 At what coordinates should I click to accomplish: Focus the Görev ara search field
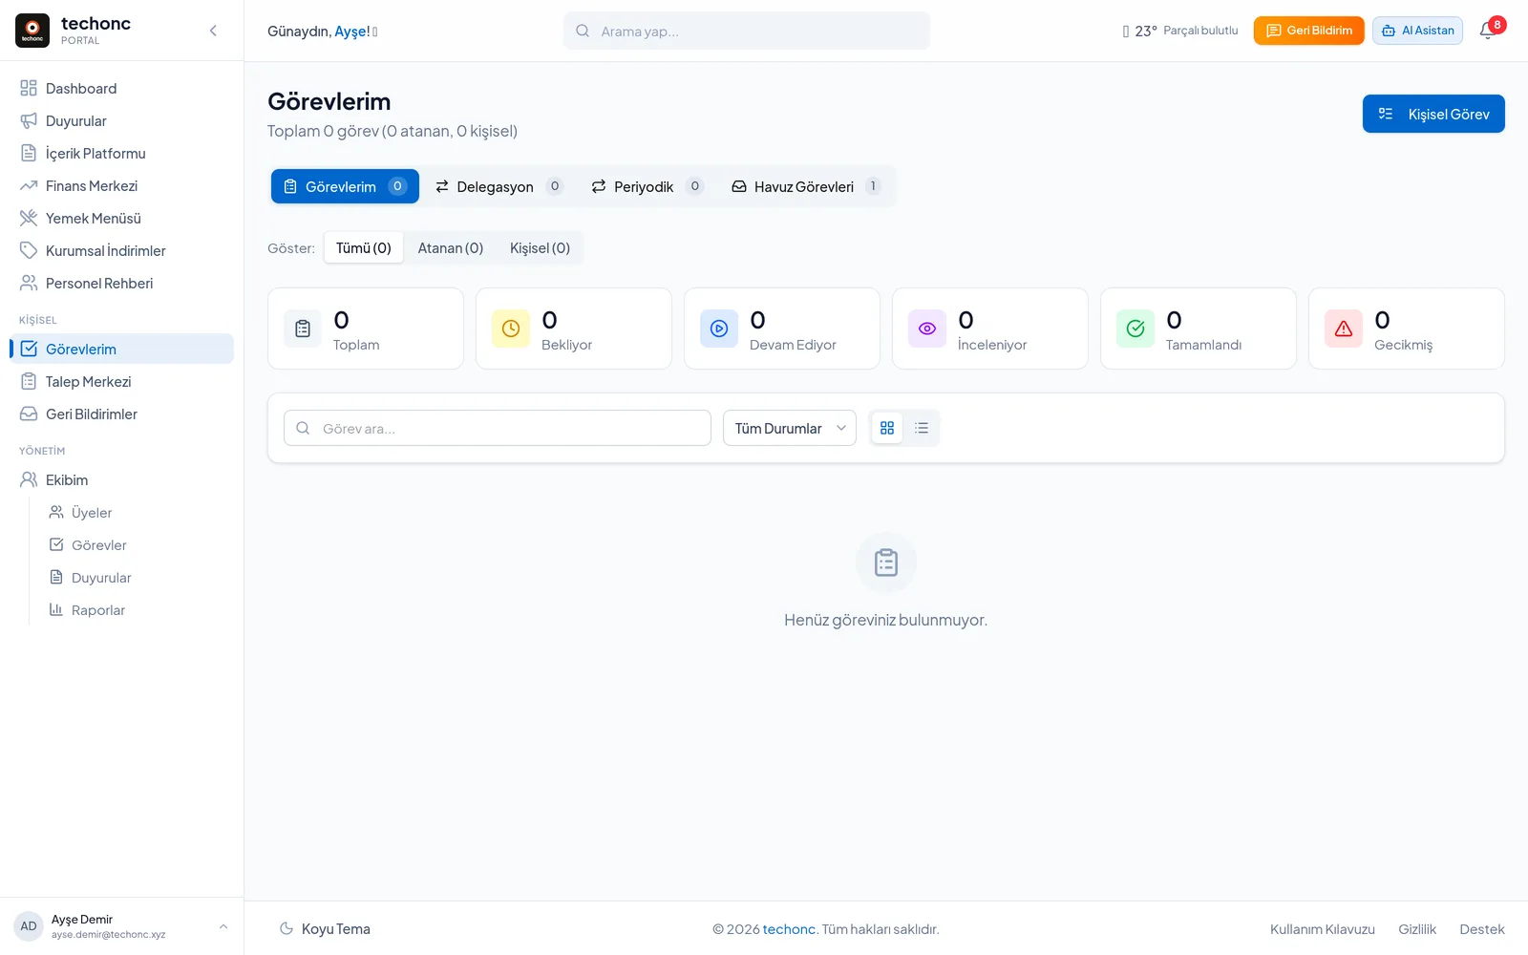(x=498, y=428)
